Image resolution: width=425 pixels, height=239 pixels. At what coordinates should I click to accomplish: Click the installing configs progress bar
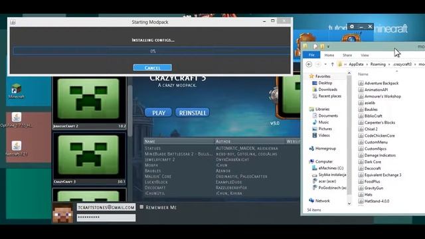coord(152,51)
